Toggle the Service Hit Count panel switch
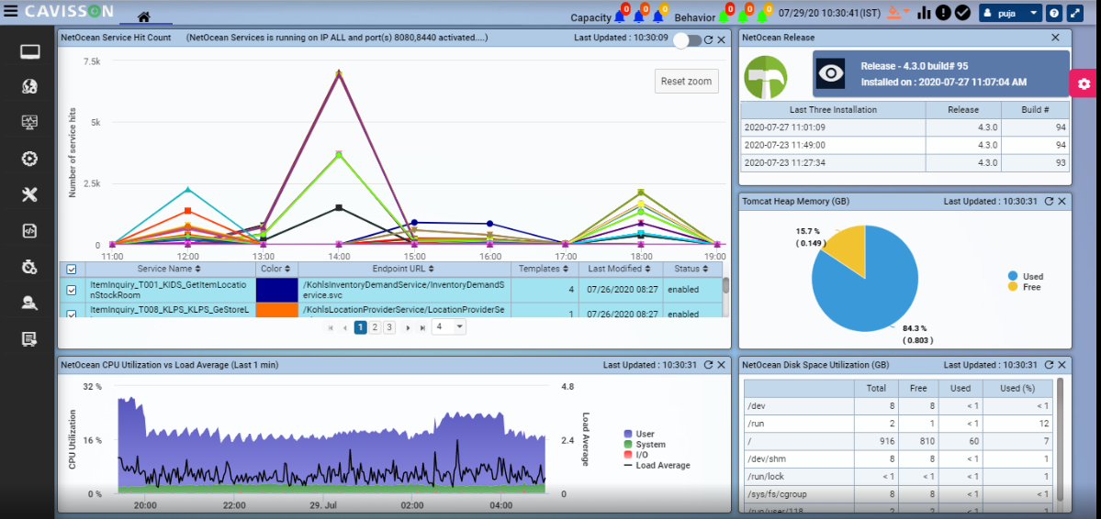Viewport: 1101px width, 519px height. coord(687,40)
